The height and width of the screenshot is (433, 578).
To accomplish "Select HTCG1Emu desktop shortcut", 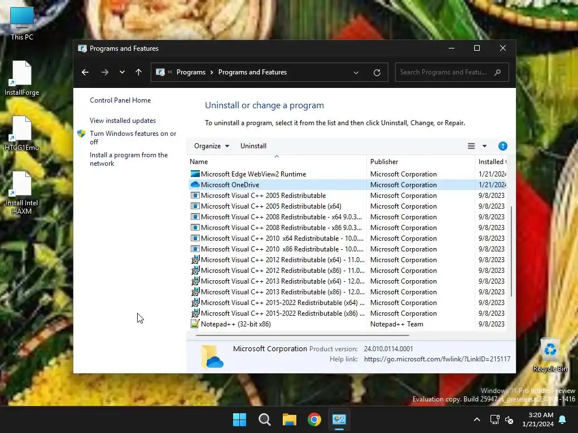I will click(22, 134).
